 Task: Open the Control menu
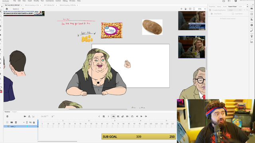point(58,1)
